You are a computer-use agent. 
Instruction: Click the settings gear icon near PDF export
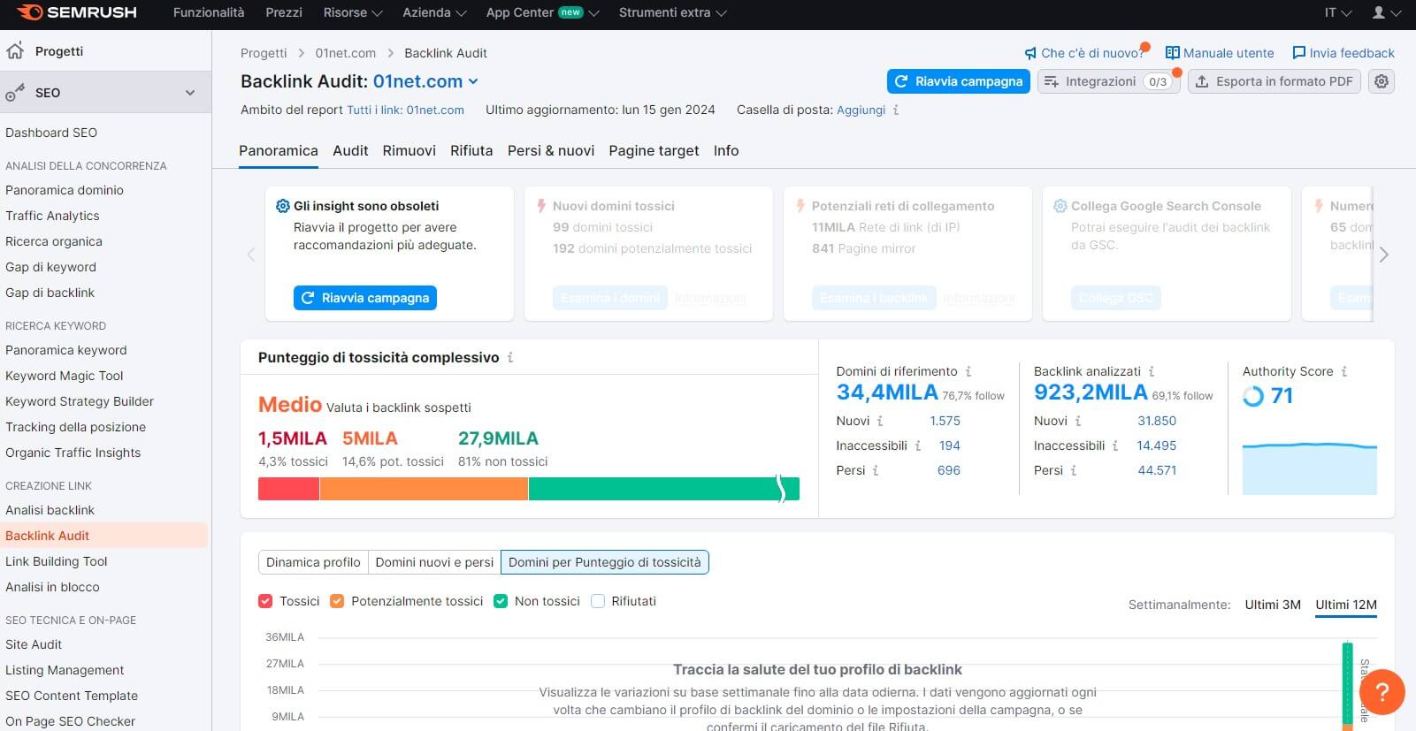[x=1382, y=81]
